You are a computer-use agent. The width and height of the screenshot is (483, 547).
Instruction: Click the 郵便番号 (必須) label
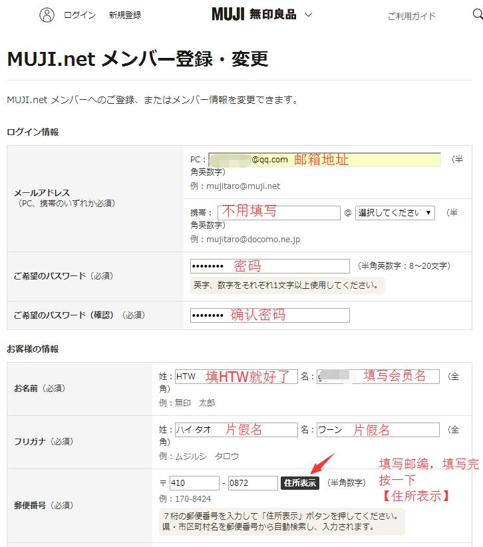click(x=44, y=505)
